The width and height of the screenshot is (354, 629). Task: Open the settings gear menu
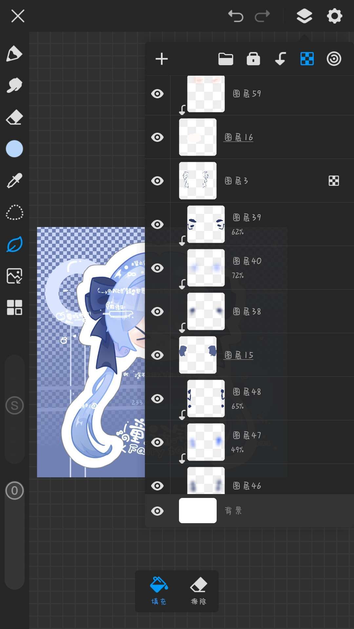pyautogui.click(x=334, y=16)
